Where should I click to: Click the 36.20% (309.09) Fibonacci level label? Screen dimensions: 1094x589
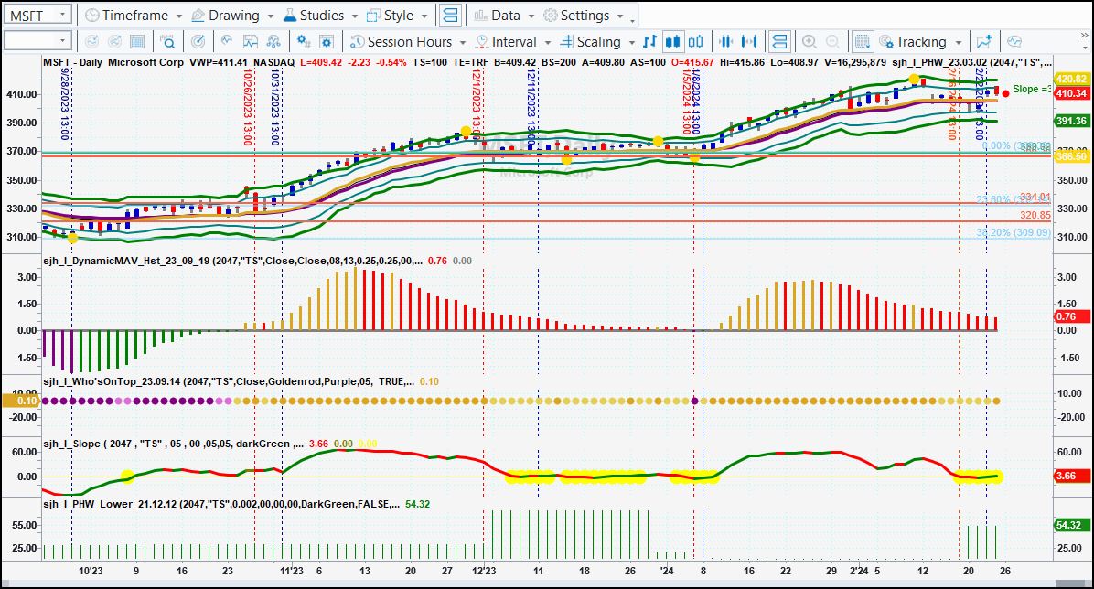tap(1014, 232)
